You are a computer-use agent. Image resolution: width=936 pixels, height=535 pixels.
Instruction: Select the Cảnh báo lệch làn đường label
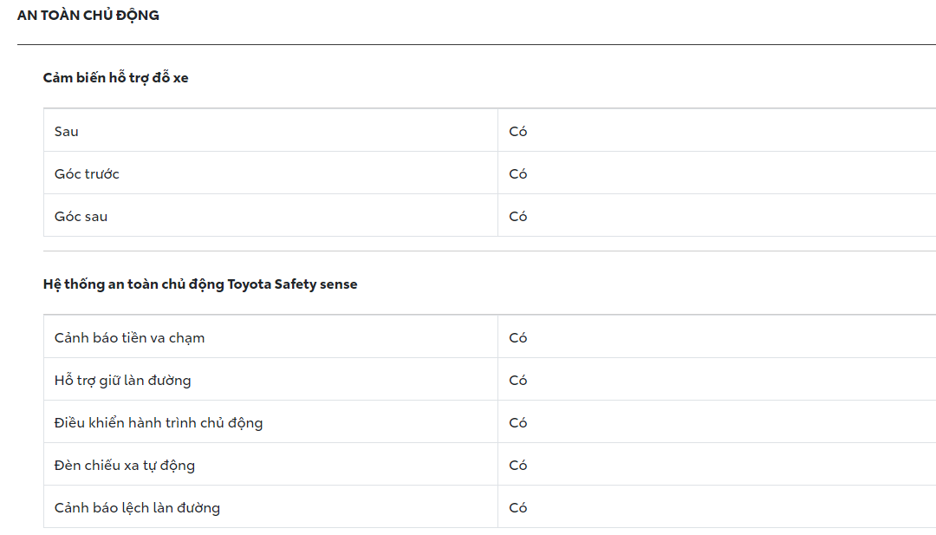pyautogui.click(x=138, y=508)
